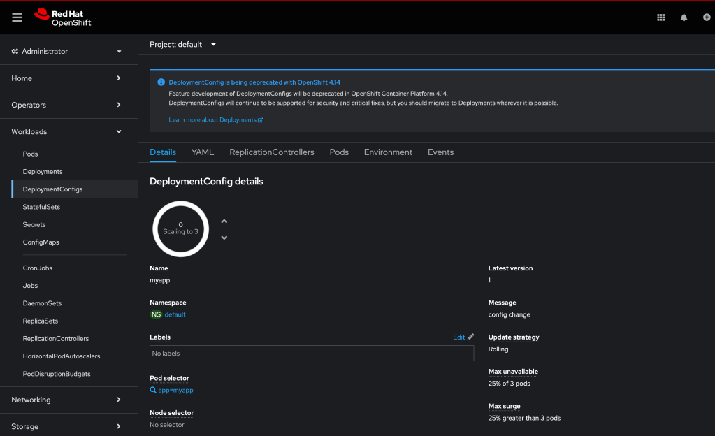Open the Pods tab
The width and height of the screenshot is (715, 436).
[339, 152]
